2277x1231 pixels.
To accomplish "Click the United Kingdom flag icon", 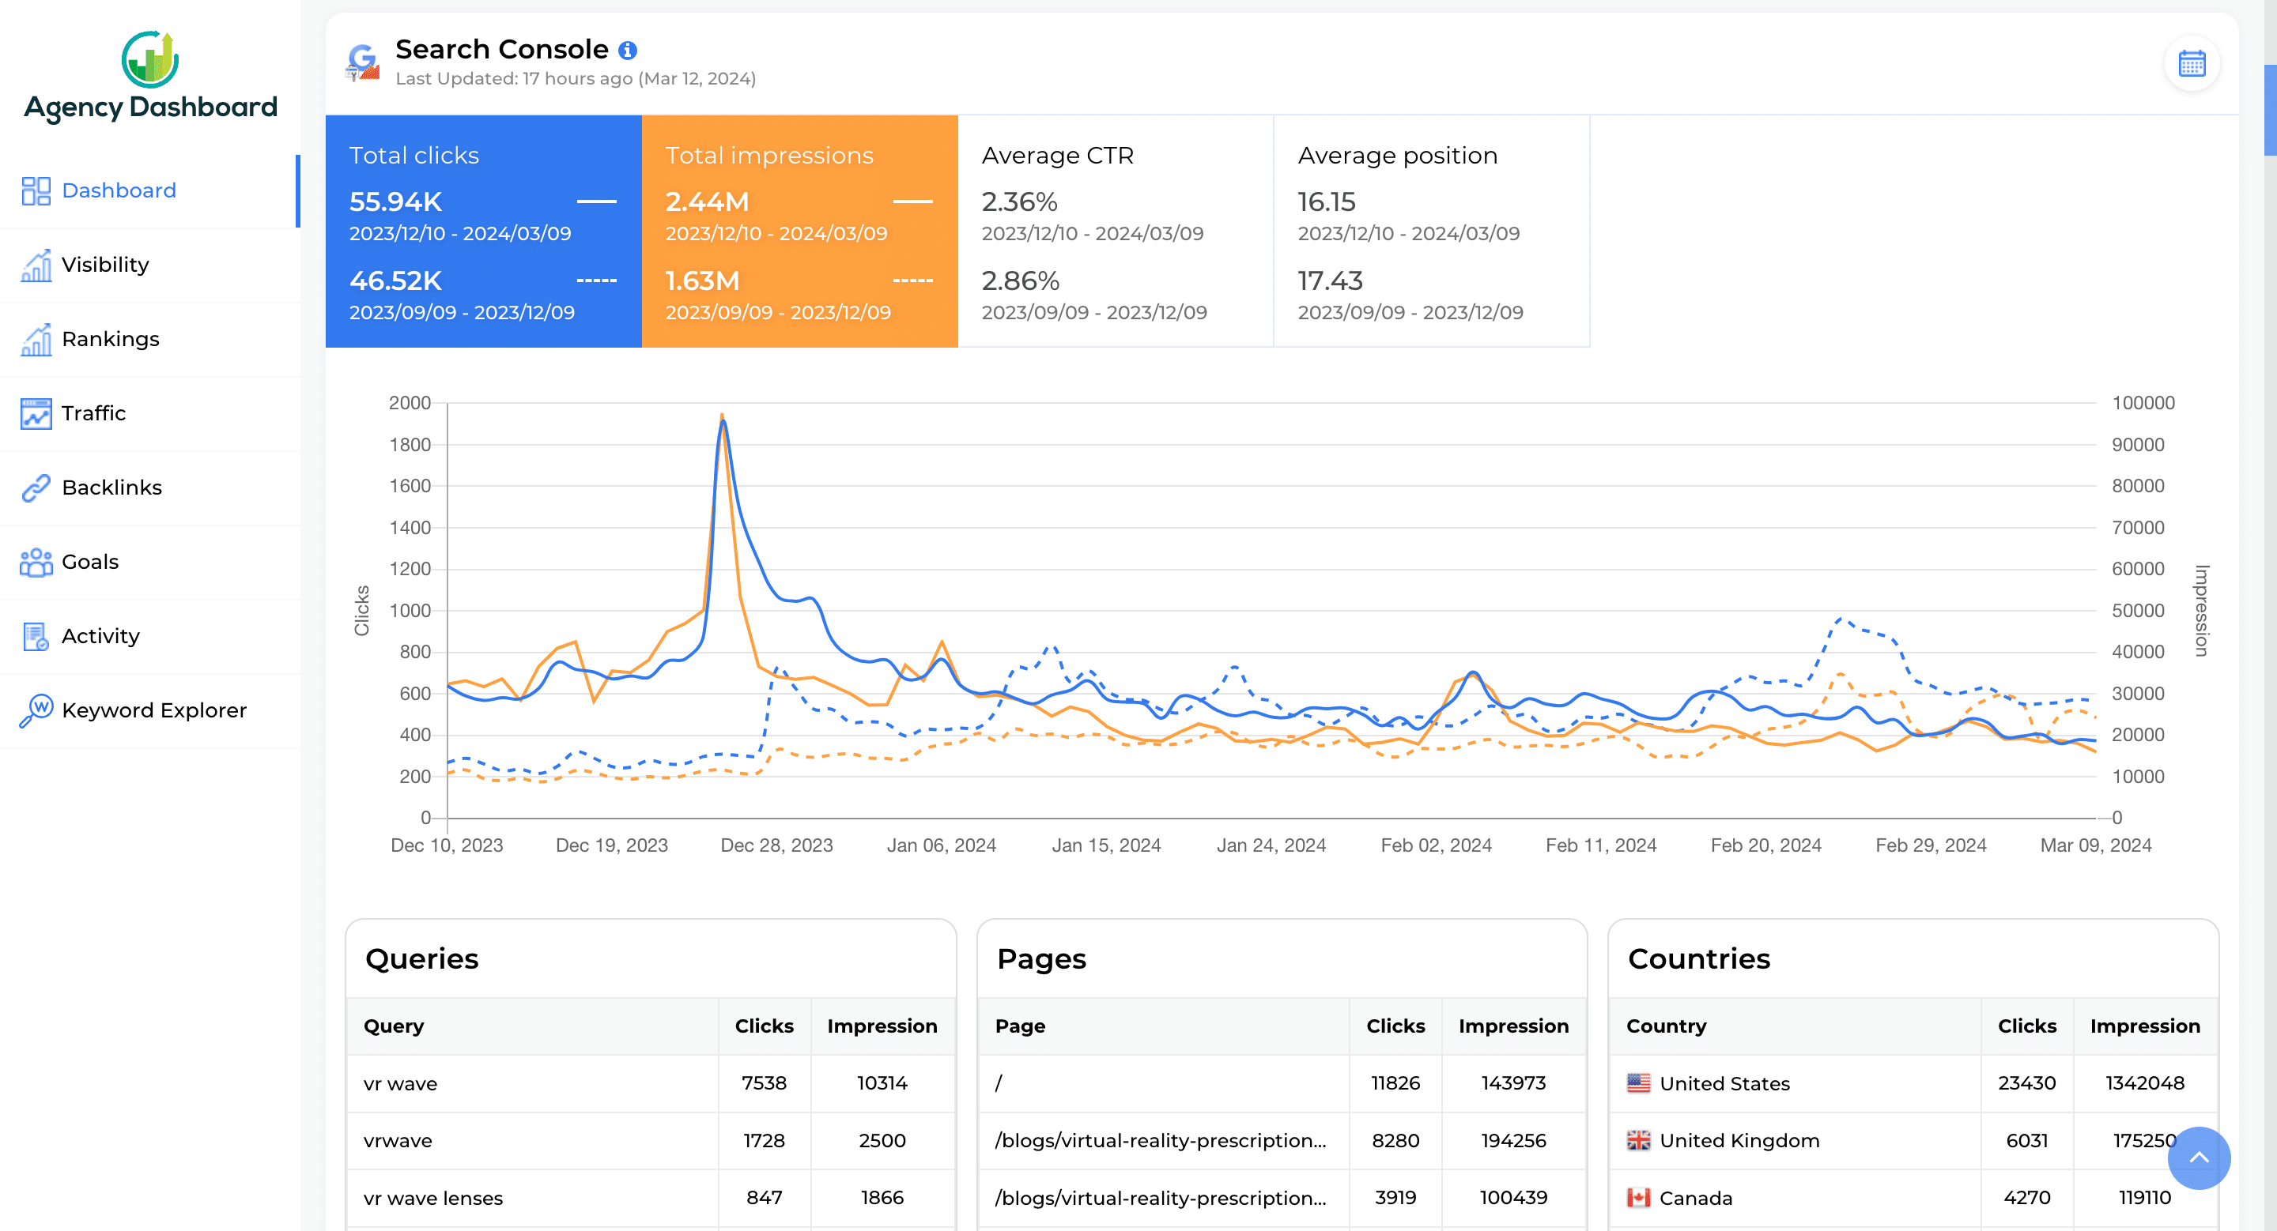I will tap(1638, 1140).
